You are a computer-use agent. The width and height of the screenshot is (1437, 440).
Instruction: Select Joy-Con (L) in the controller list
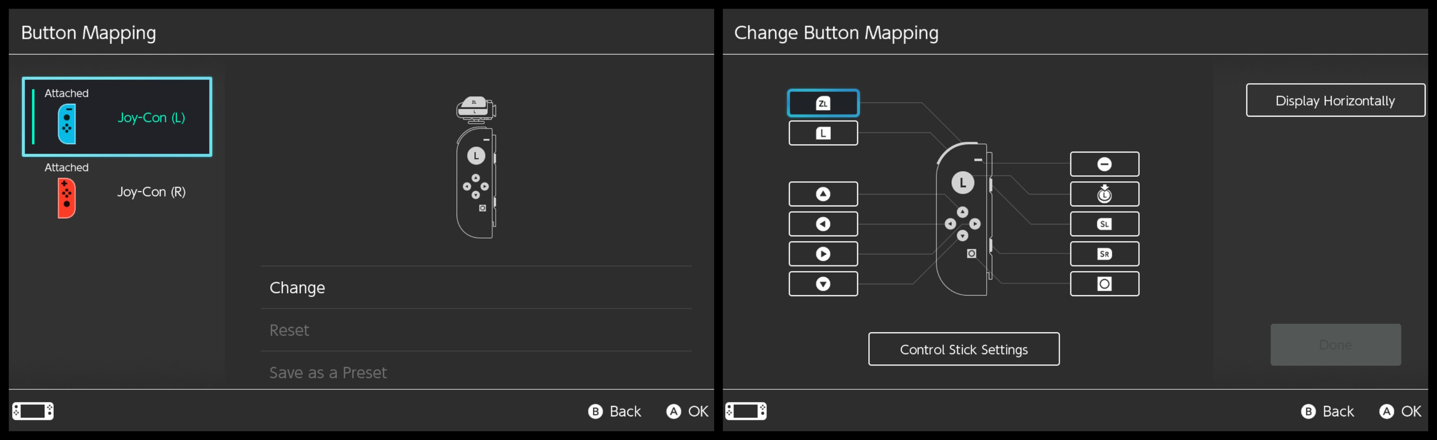point(117,117)
